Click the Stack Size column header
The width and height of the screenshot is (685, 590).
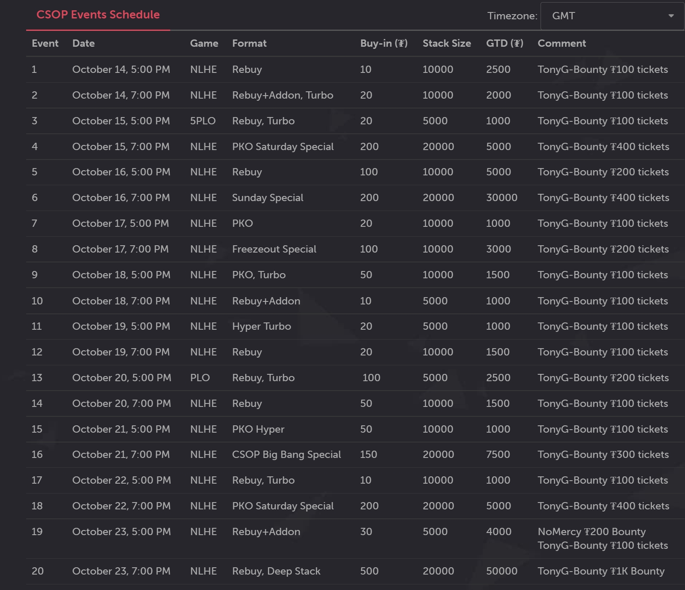[447, 43]
